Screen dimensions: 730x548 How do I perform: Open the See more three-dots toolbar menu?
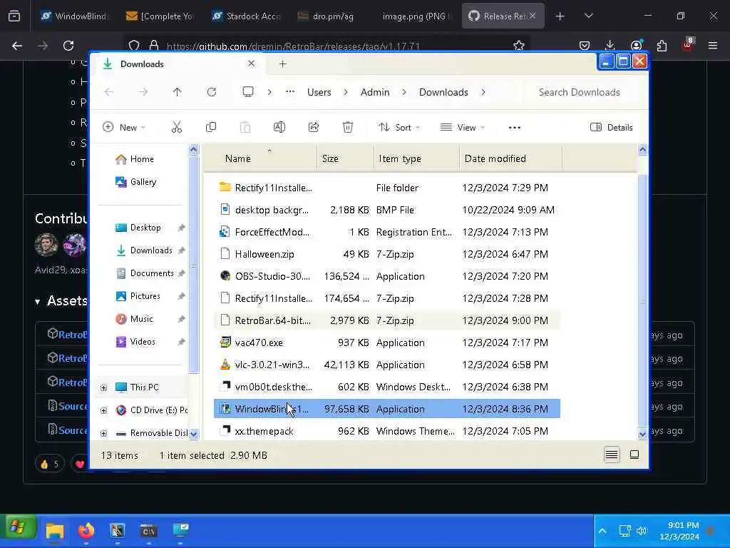[x=515, y=127]
